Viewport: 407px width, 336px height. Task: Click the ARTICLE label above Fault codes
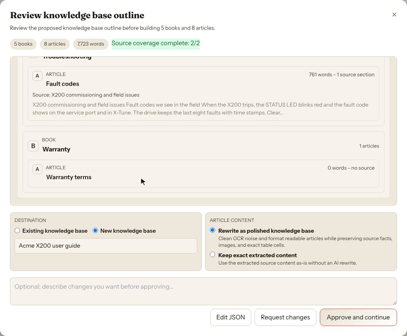56,74
